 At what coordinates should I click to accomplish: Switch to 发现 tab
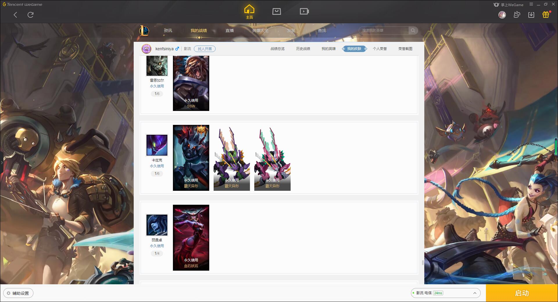(291, 30)
